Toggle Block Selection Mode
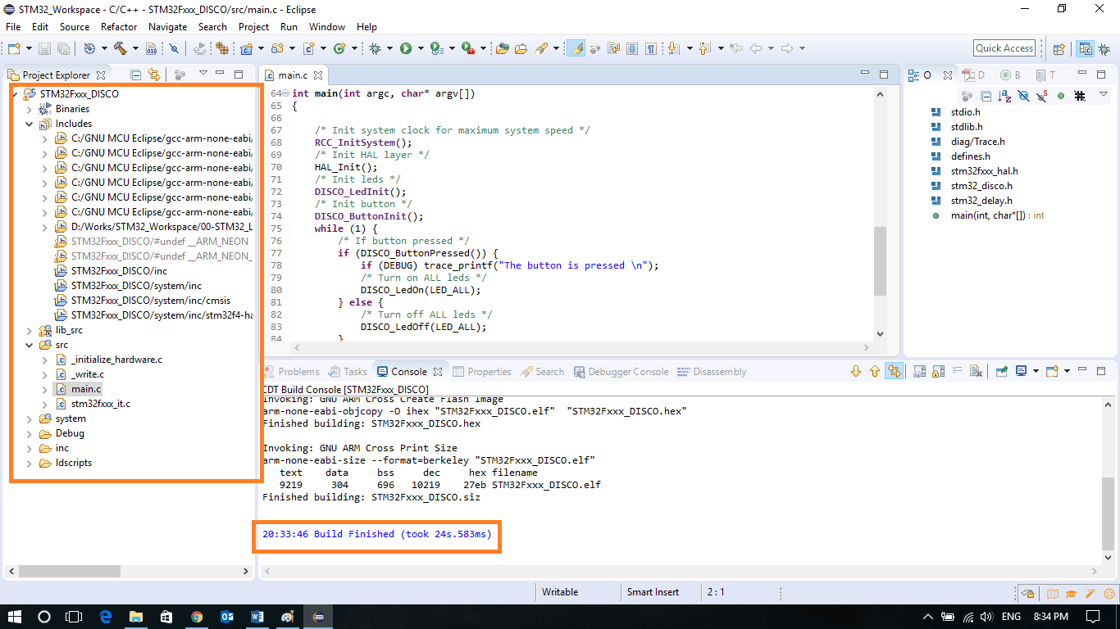 click(x=631, y=48)
